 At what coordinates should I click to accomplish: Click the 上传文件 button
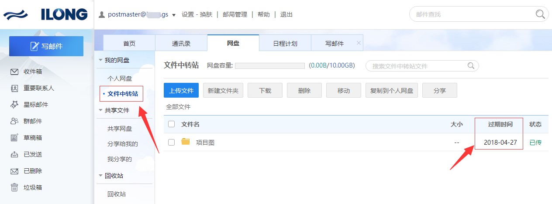point(181,91)
